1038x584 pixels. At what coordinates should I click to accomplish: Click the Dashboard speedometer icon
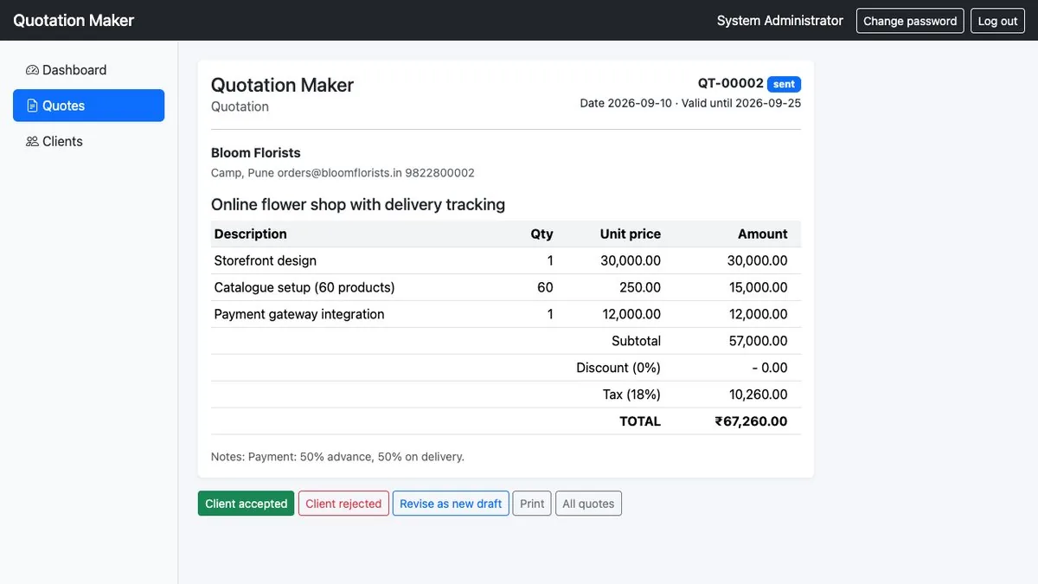coord(32,70)
